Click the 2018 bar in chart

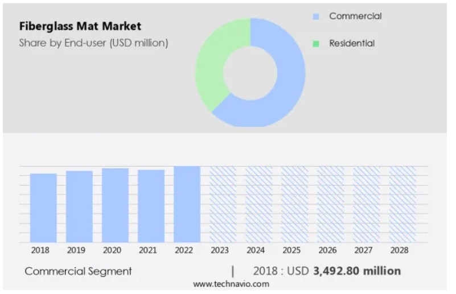(43, 208)
